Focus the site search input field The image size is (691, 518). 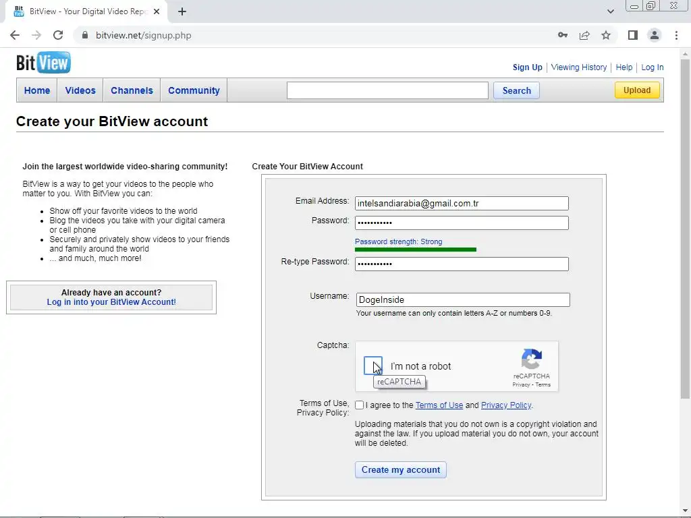click(x=387, y=90)
